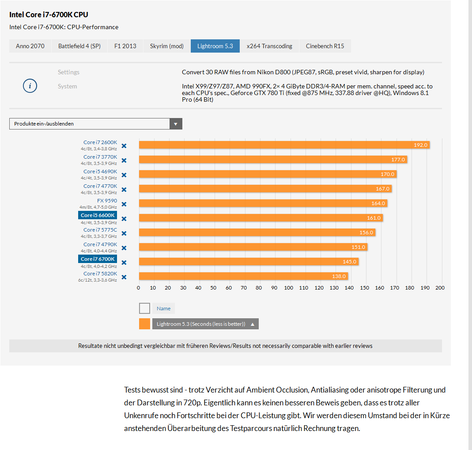Click Core i5 4690K link
Viewport: 472px width, 450px height.
100,172
